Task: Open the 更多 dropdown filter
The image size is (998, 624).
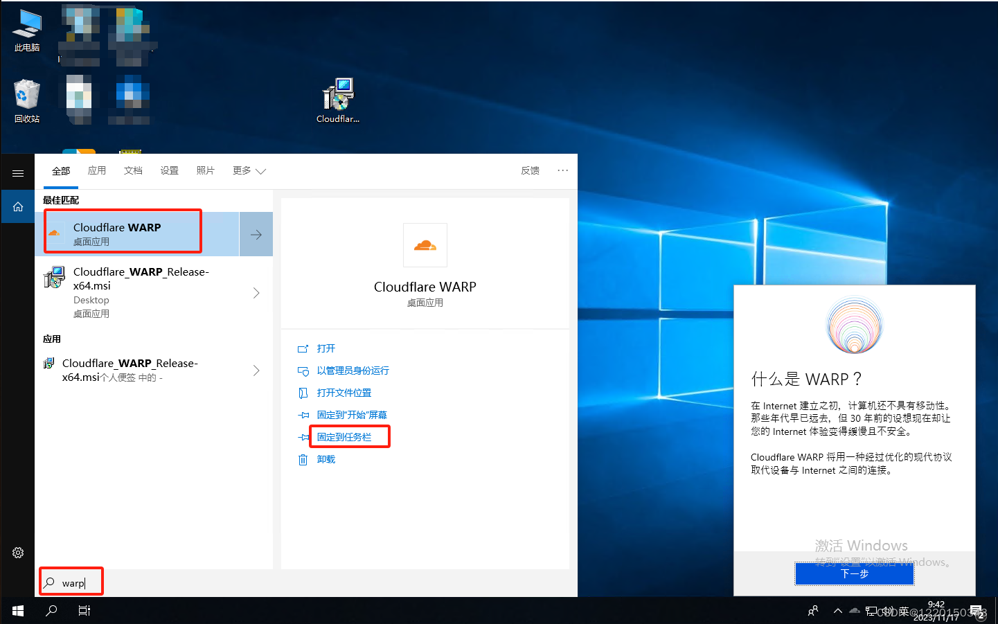Action: pyautogui.click(x=249, y=170)
